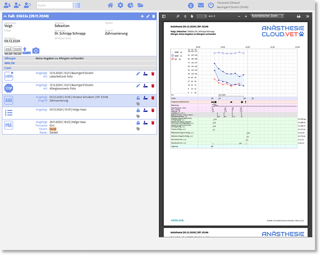Screen dimensions: 321x256
Task: Open the statistics pie chart icon
Action: 130,5
